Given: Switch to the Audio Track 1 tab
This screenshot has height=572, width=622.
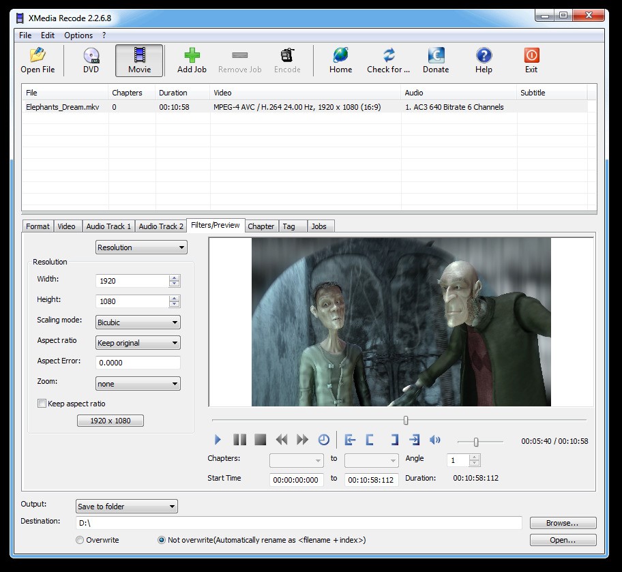Looking at the screenshot, I should (108, 226).
